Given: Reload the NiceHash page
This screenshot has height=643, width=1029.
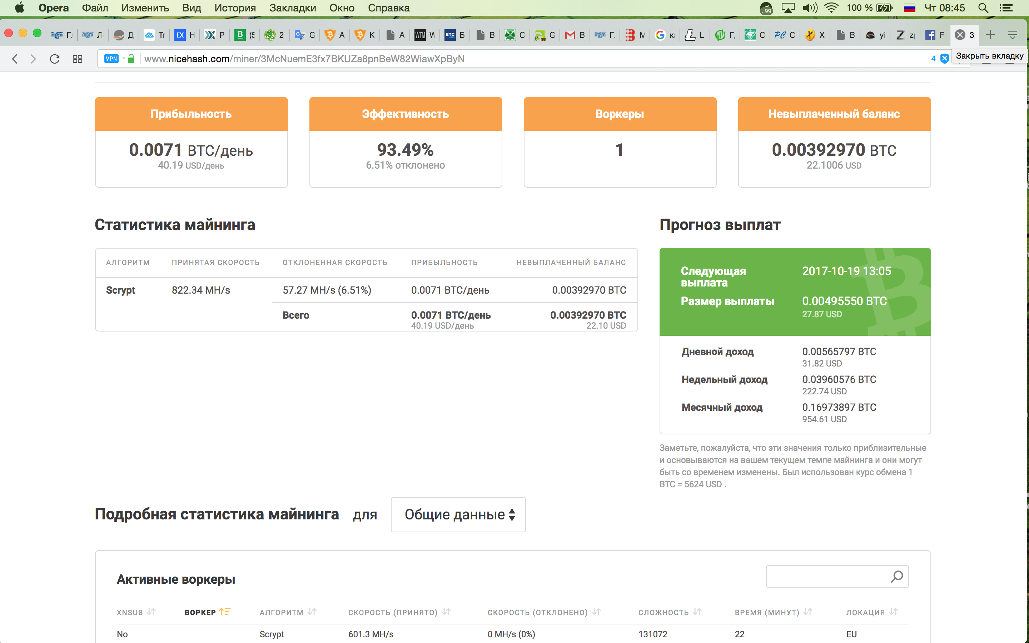Looking at the screenshot, I should [x=54, y=59].
